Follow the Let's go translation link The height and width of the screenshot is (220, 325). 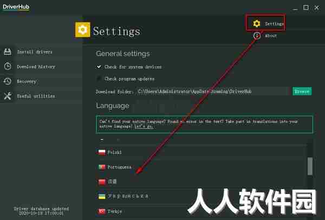144,126
